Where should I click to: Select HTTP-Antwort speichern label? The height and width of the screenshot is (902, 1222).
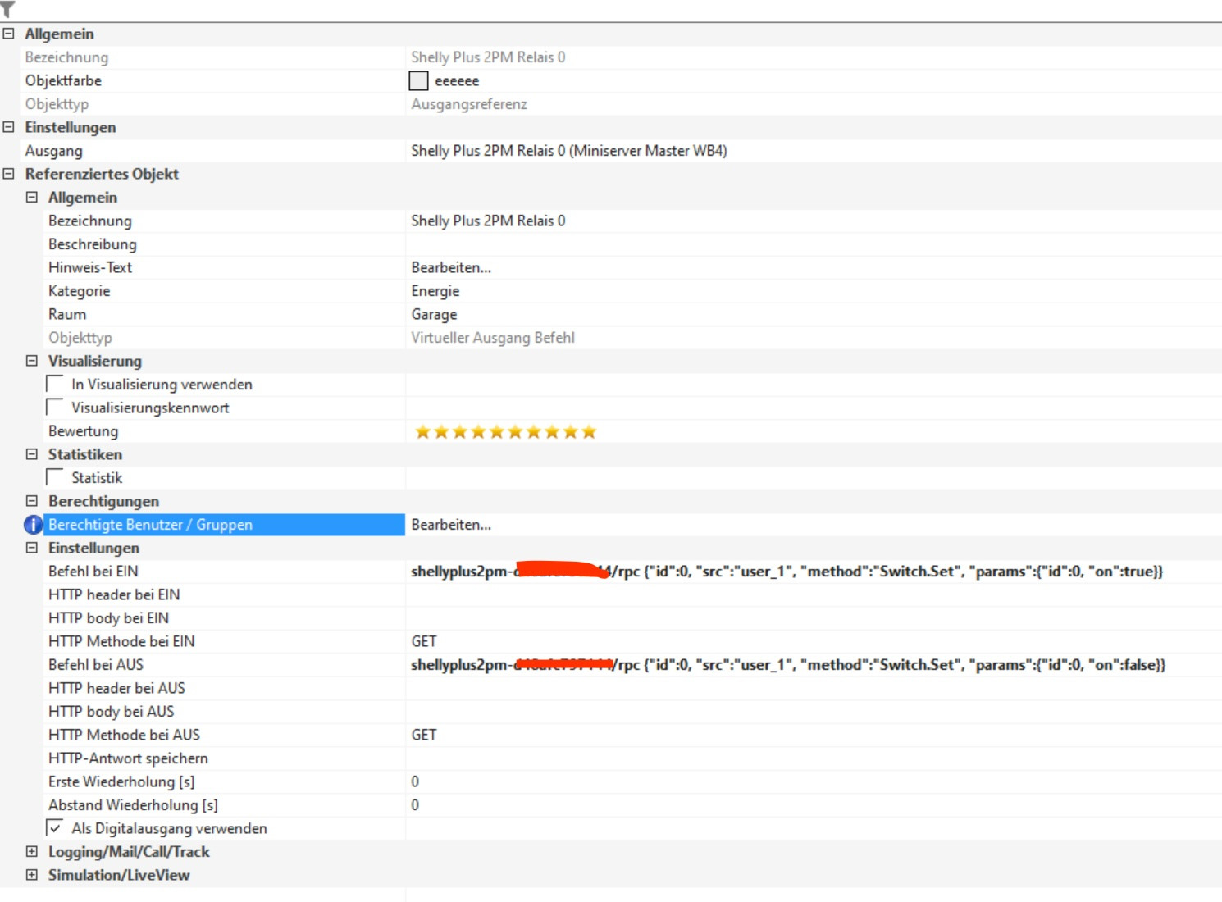(128, 758)
